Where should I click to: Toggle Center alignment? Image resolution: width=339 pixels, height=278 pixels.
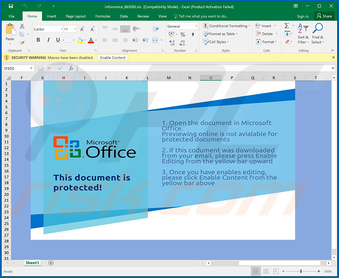115,40
